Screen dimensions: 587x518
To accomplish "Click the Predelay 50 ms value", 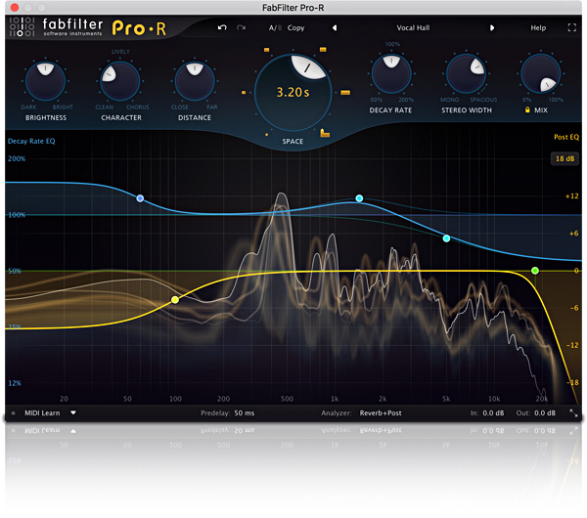I will (x=244, y=412).
